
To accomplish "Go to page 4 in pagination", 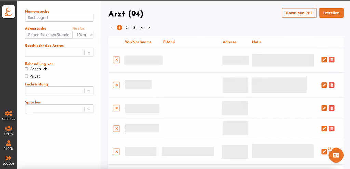I will coord(142,28).
